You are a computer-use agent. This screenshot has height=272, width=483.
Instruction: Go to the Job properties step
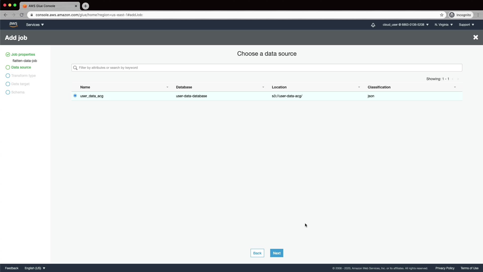[23, 54]
